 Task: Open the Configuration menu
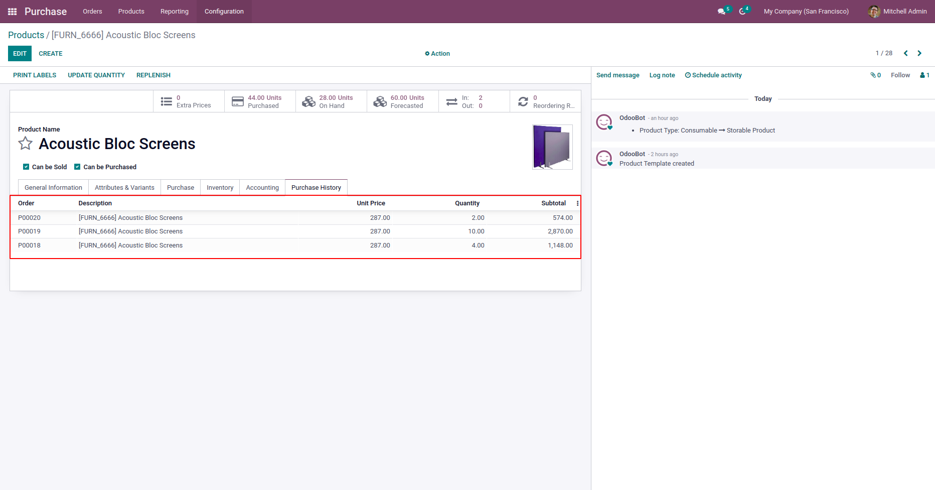224,12
